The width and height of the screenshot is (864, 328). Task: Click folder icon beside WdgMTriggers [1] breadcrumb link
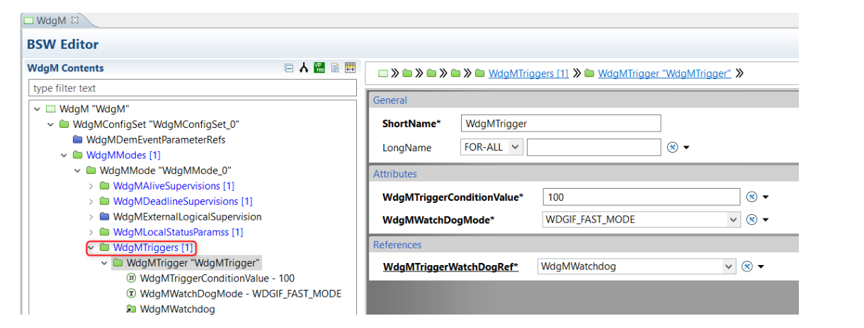pyautogui.click(x=479, y=74)
